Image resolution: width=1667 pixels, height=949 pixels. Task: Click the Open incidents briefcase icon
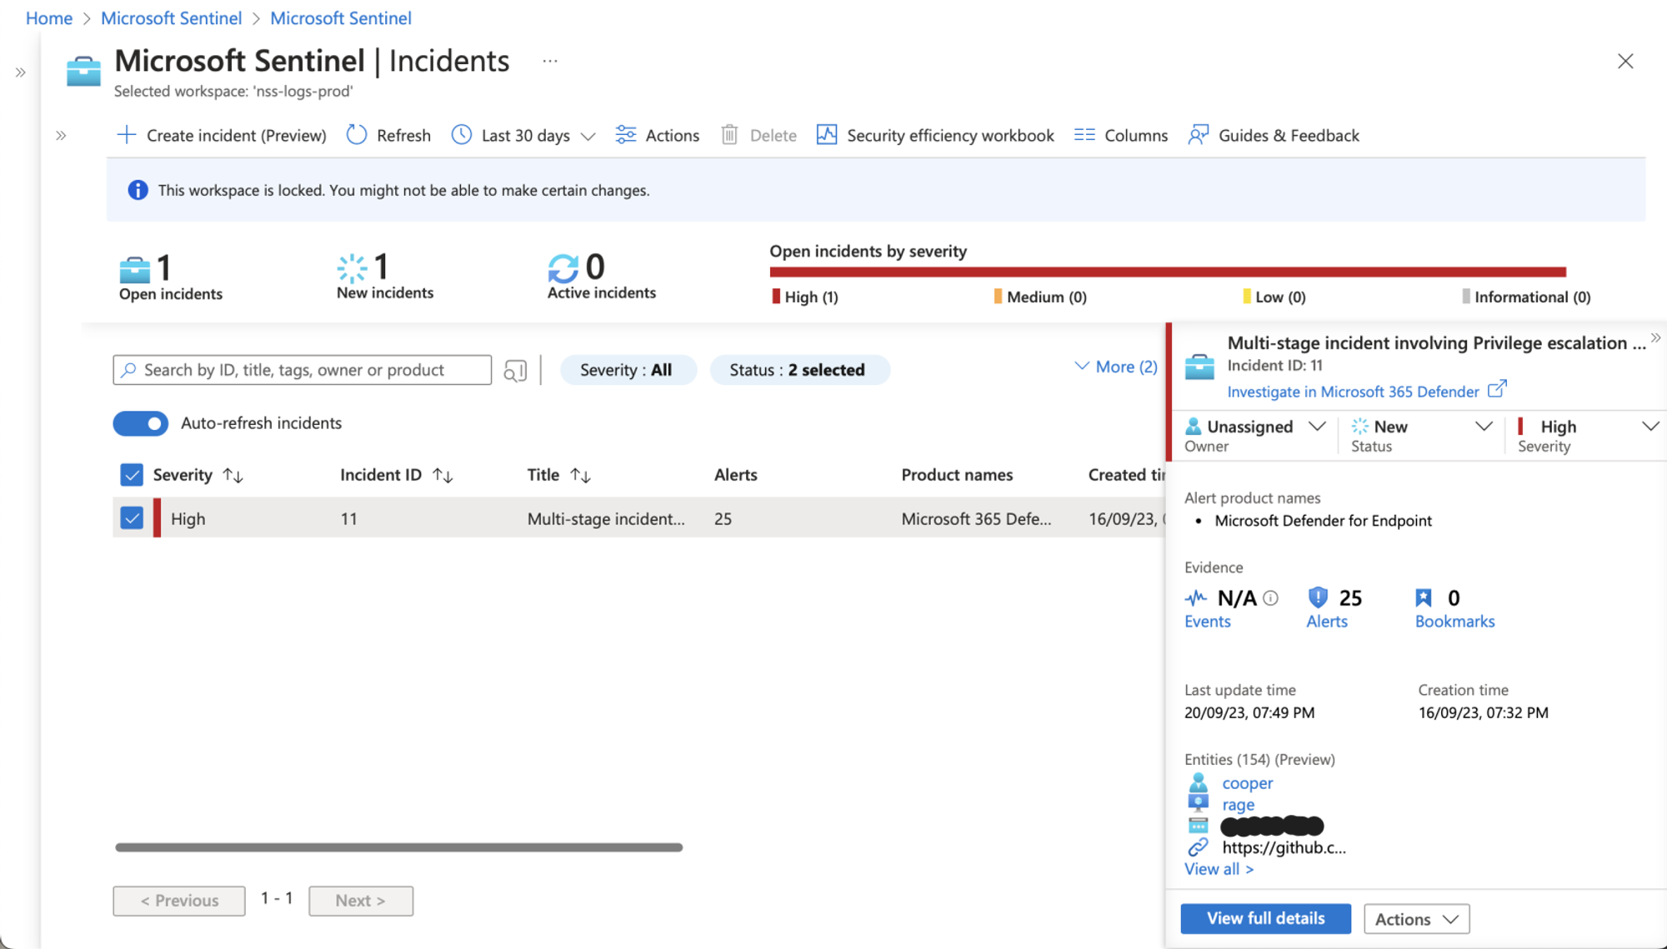(134, 270)
